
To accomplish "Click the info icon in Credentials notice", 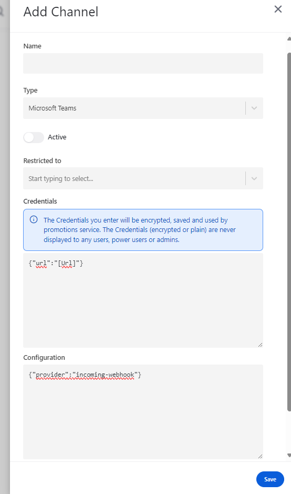I will coord(34,219).
